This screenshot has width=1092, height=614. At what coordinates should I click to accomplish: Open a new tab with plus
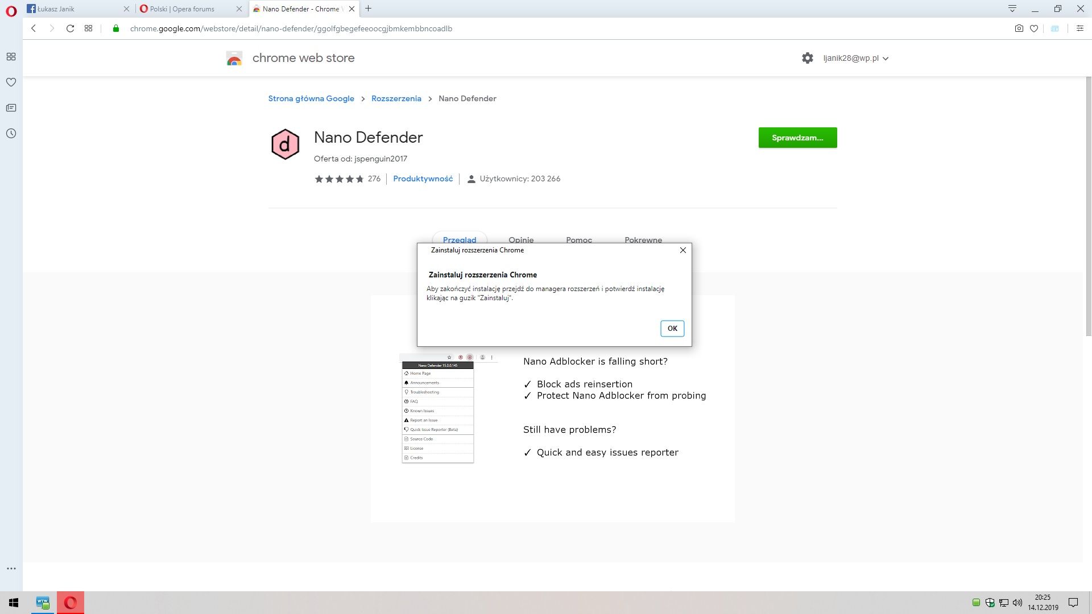point(369,9)
